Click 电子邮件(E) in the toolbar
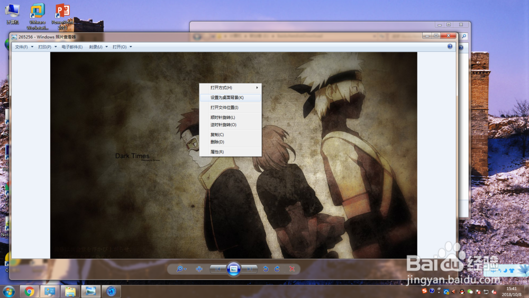The image size is (529, 298). tap(72, 47)
